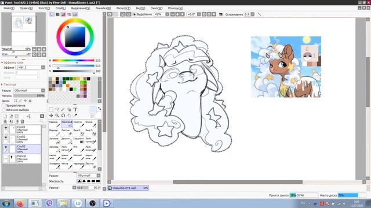Show the Папка1 folder layer

(x=6, y=157)
